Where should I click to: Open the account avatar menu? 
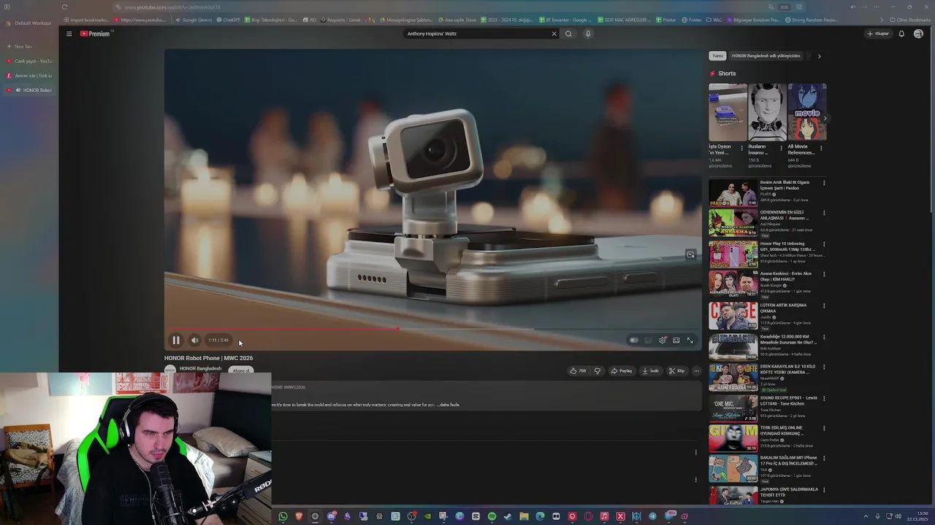click(918, 34)
